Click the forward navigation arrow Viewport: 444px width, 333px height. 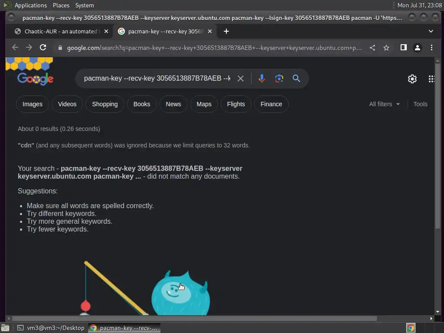(x=29, y=48)
